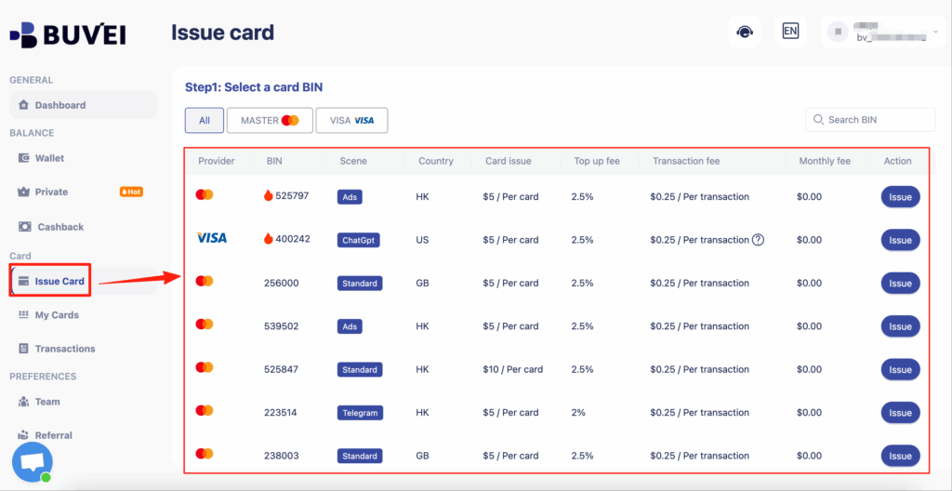Filter BINs by MASTER cards
The image size is (952, 491).
coord(270,120)
